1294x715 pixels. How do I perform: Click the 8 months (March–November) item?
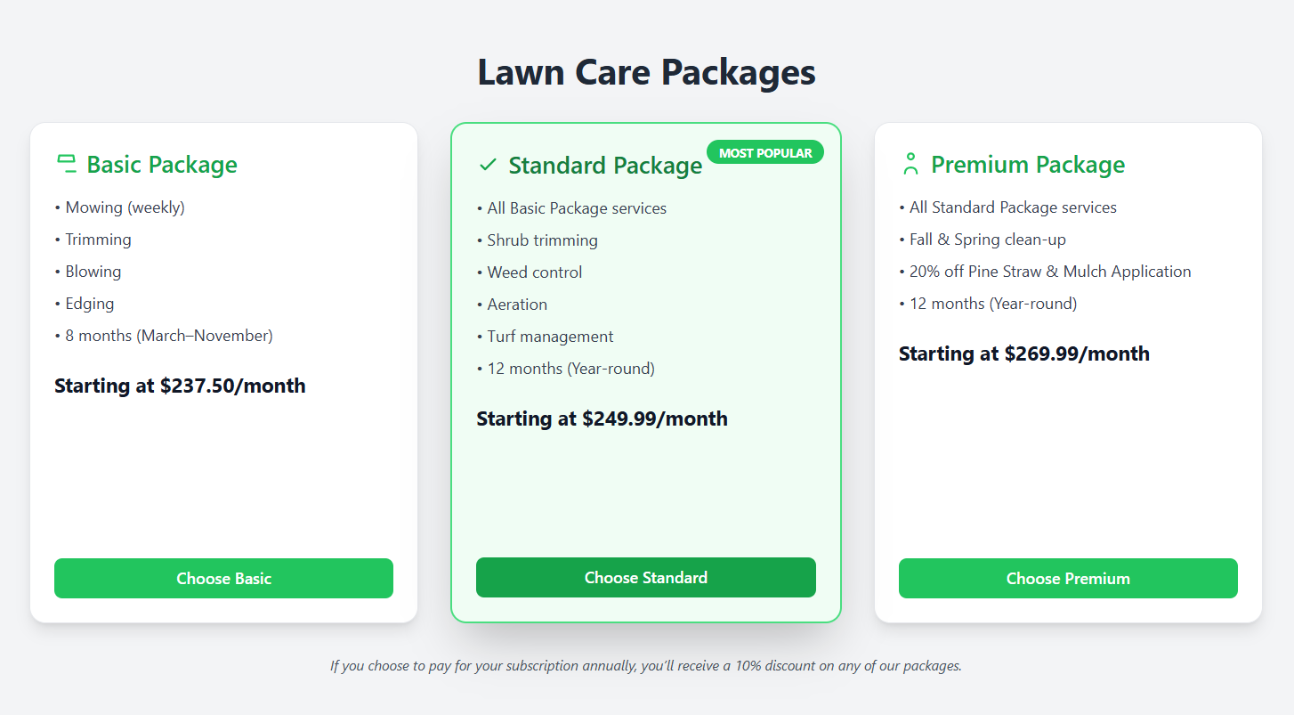[x=164, y=336]
